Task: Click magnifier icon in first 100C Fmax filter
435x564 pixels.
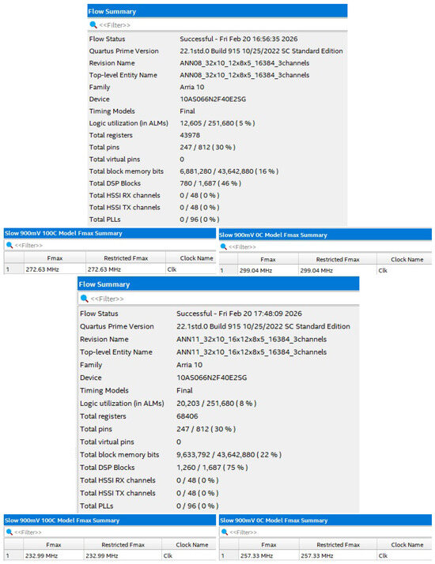Action: tap(9, 246)
